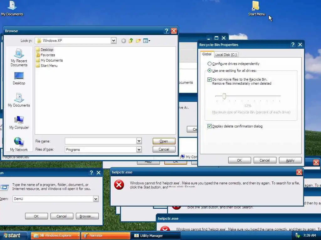Click system tray network icon

pos(297,235)
